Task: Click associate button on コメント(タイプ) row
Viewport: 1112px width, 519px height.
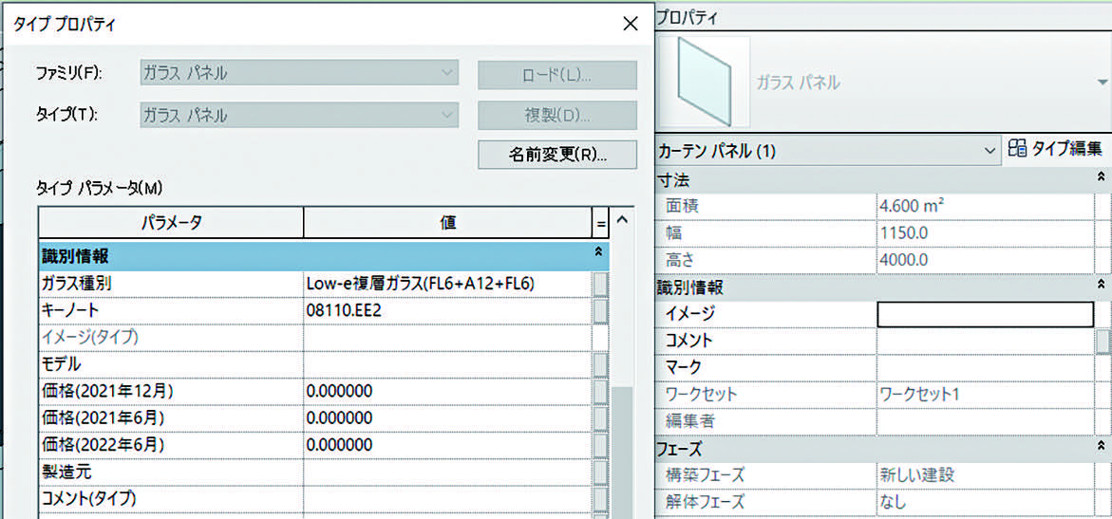Action: point(601,498)
